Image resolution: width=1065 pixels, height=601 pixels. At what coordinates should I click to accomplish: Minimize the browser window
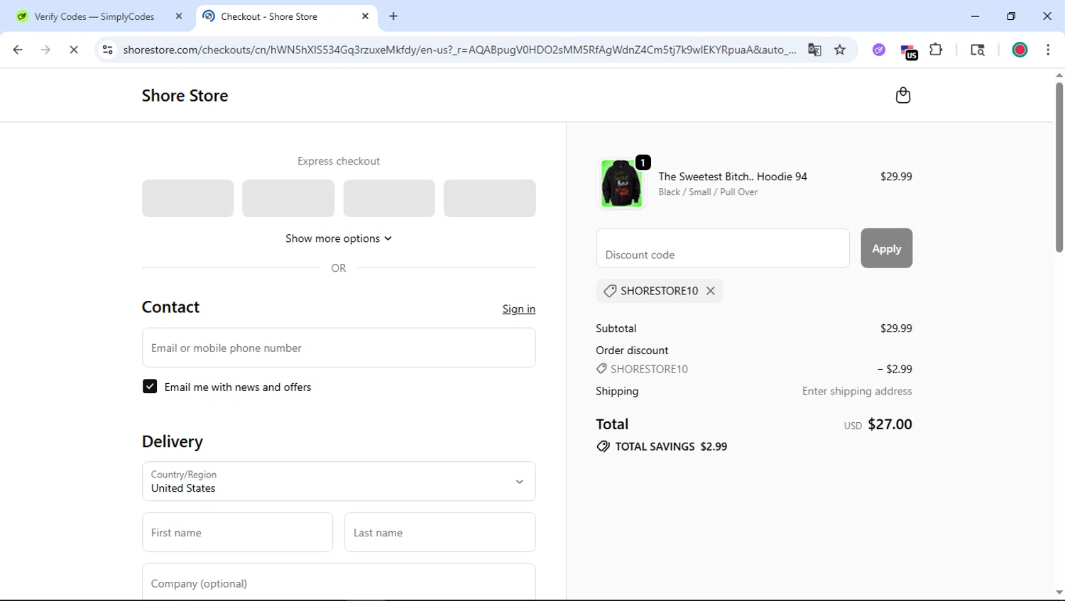(x=975, y=16)
